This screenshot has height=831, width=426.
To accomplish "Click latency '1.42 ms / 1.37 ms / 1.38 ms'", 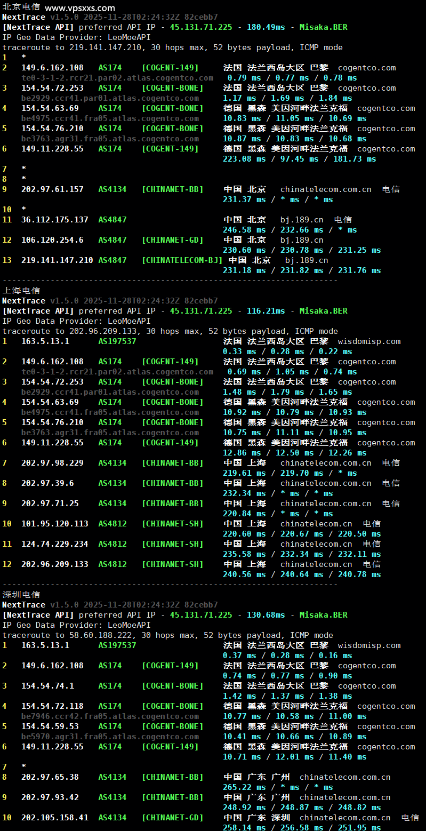I will click(287, 696).
